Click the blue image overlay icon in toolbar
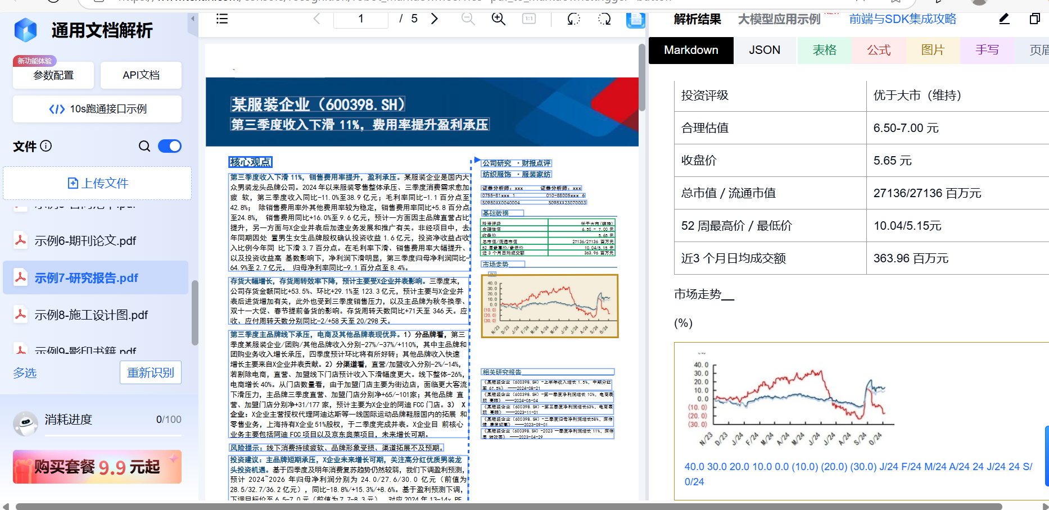Screen dimensions: 1049x510 pyautogui.click(x=635, y=20)
